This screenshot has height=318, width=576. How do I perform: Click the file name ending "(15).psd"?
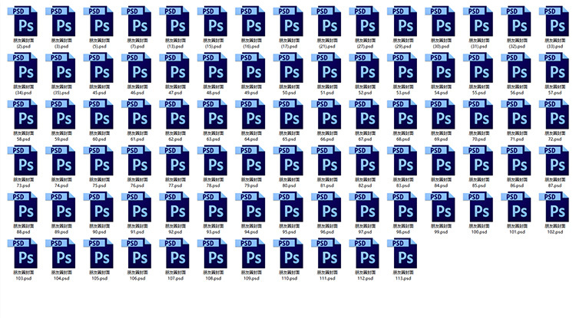point(214,44)
